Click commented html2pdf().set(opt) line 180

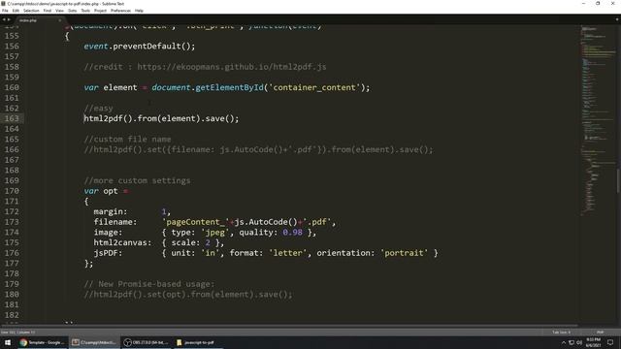point(188,295)
